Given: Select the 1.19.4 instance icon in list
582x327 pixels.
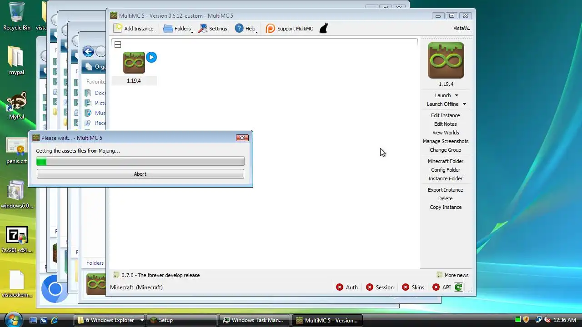Looking at the screenshot, I should click(134, 63).
